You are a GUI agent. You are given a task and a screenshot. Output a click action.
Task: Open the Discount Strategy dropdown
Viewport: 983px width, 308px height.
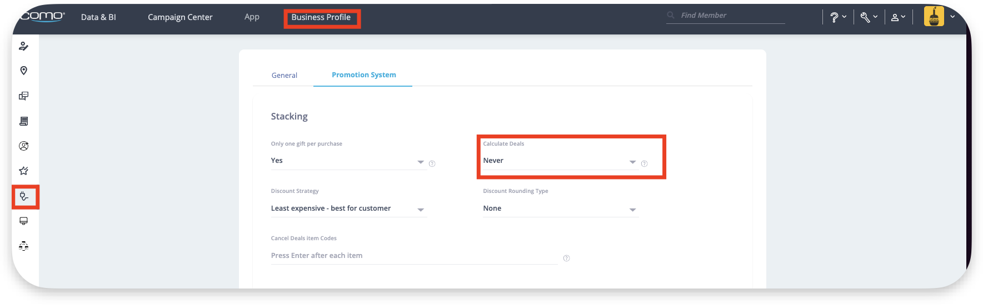pos(347,208)
